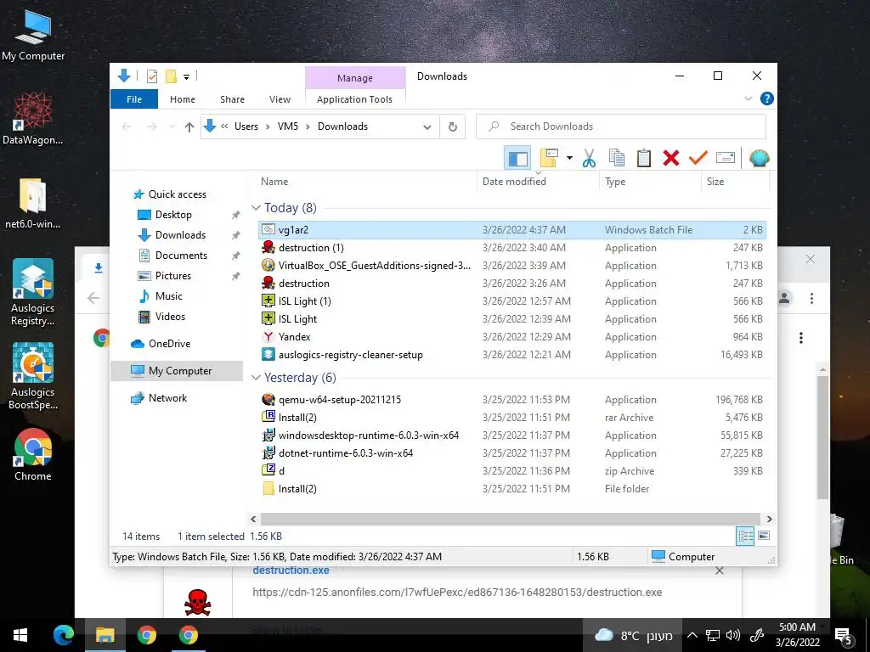Select Pictures in the navigation pane
The width and height of the screenshot is (870, 652).
(172, 276)
